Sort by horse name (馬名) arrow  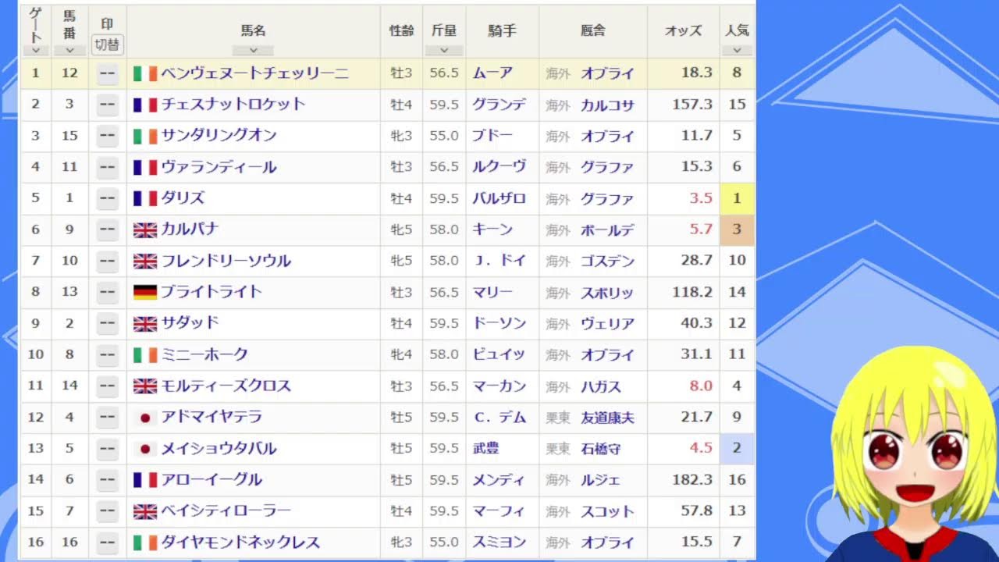253,50
